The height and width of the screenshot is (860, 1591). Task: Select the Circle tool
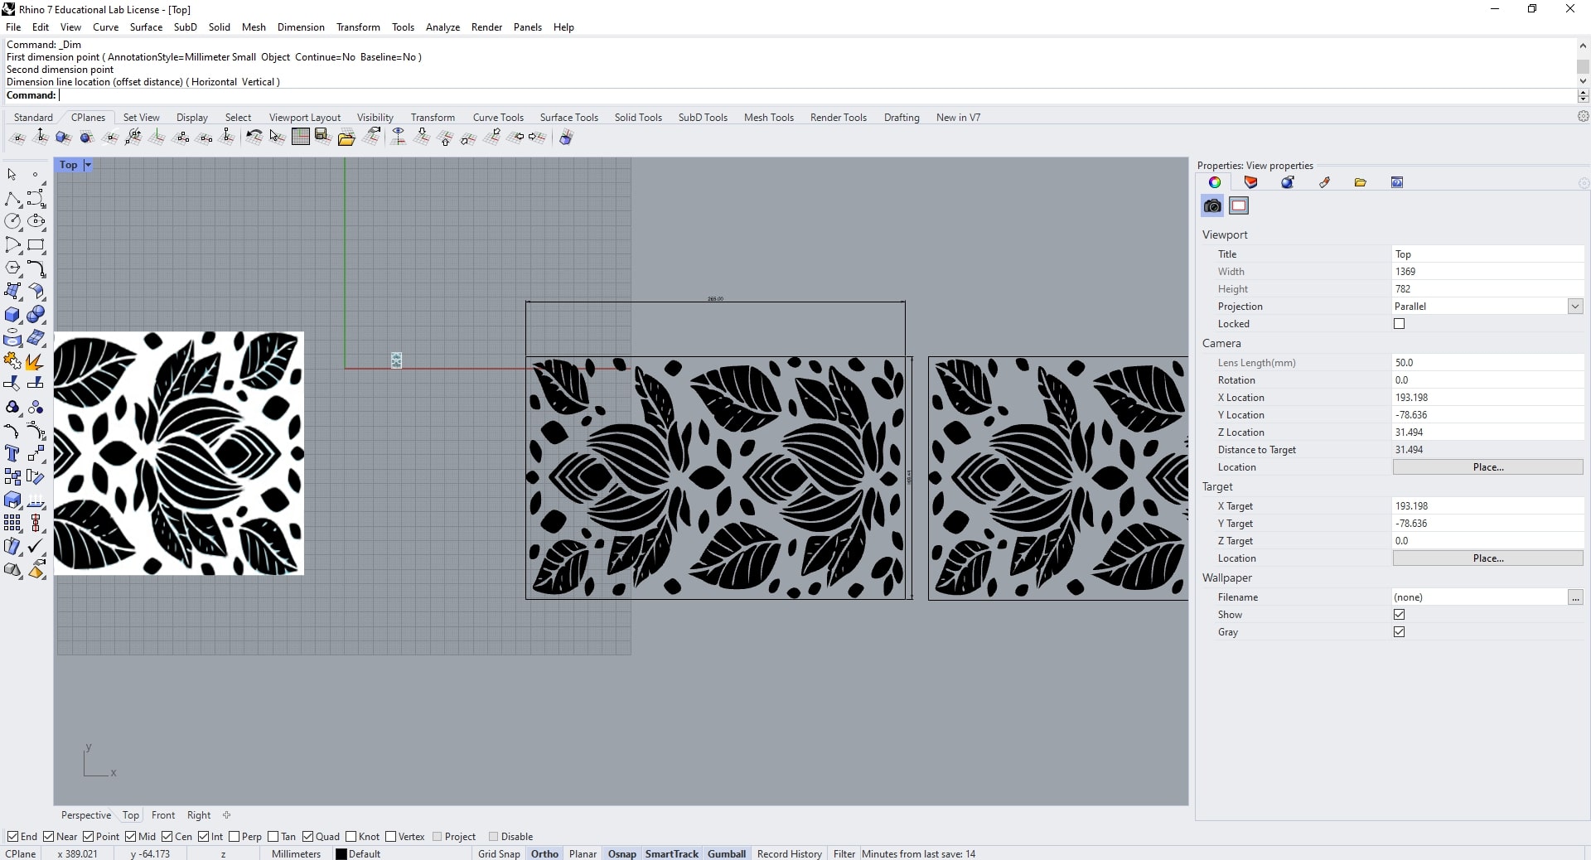tap(12, 221)
